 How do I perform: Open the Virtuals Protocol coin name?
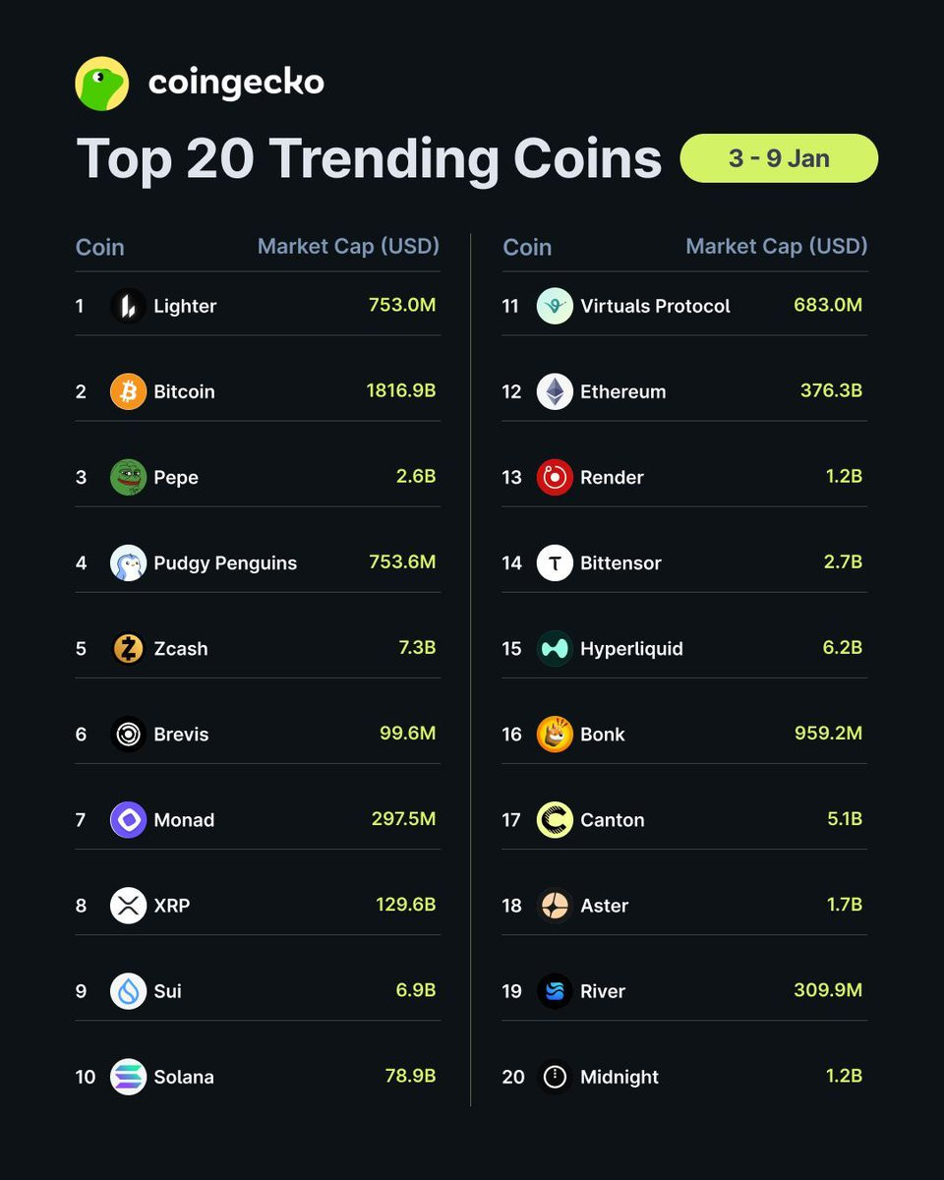pyautogui.click(x=655, y=306)
